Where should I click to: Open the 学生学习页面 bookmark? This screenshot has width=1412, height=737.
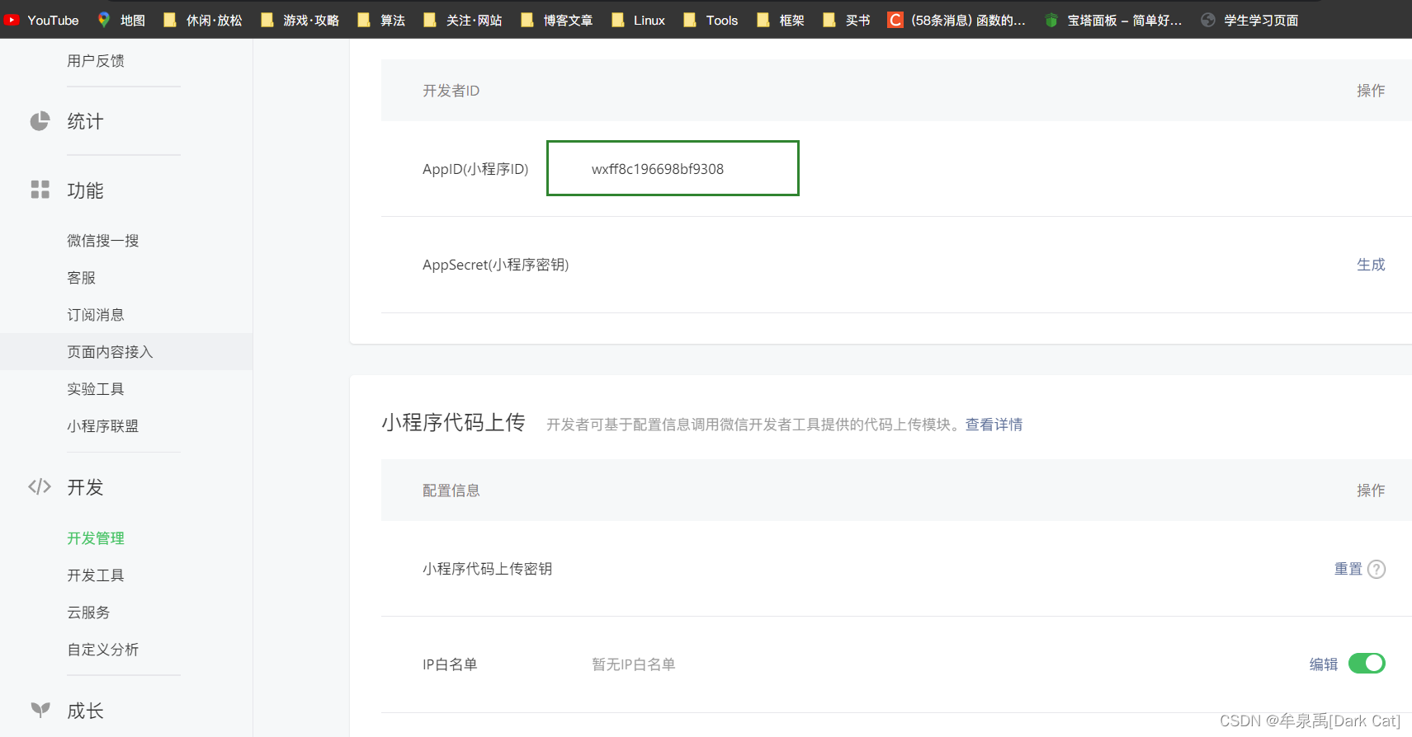[1249, 20]
